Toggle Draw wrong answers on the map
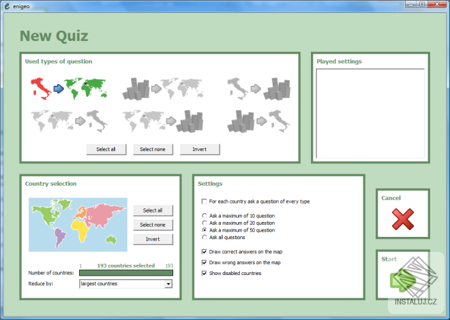Image resolution: width=450 pixels, height=320 pixels. tap(205, 262)
